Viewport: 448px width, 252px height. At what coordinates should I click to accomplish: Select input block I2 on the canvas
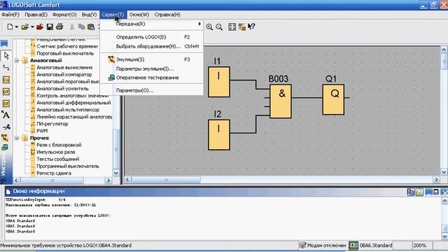[x=219, y=135]
